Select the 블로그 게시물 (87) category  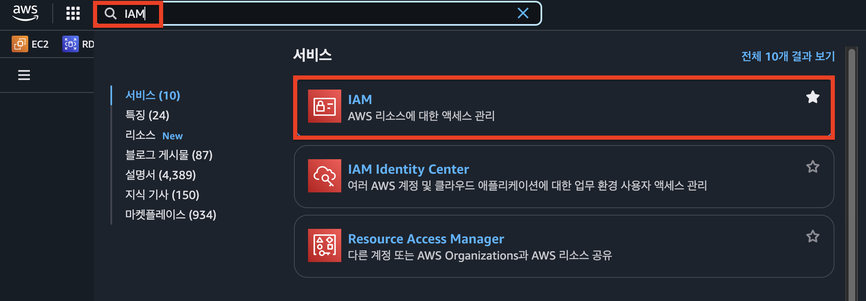(x=169, y=155)
